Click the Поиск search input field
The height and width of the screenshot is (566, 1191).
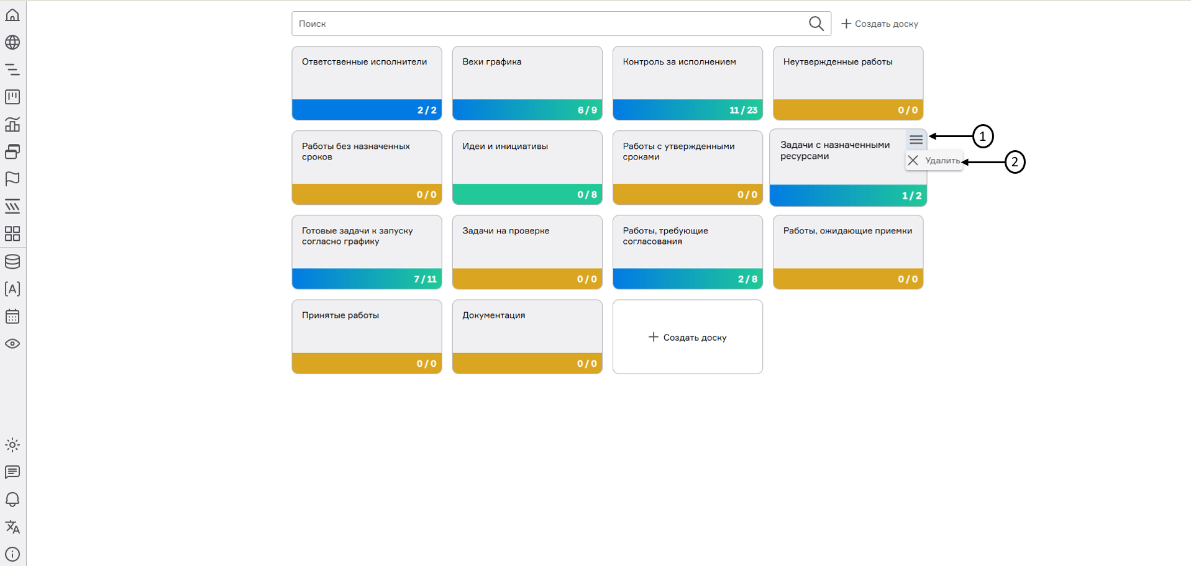[547, 24]
